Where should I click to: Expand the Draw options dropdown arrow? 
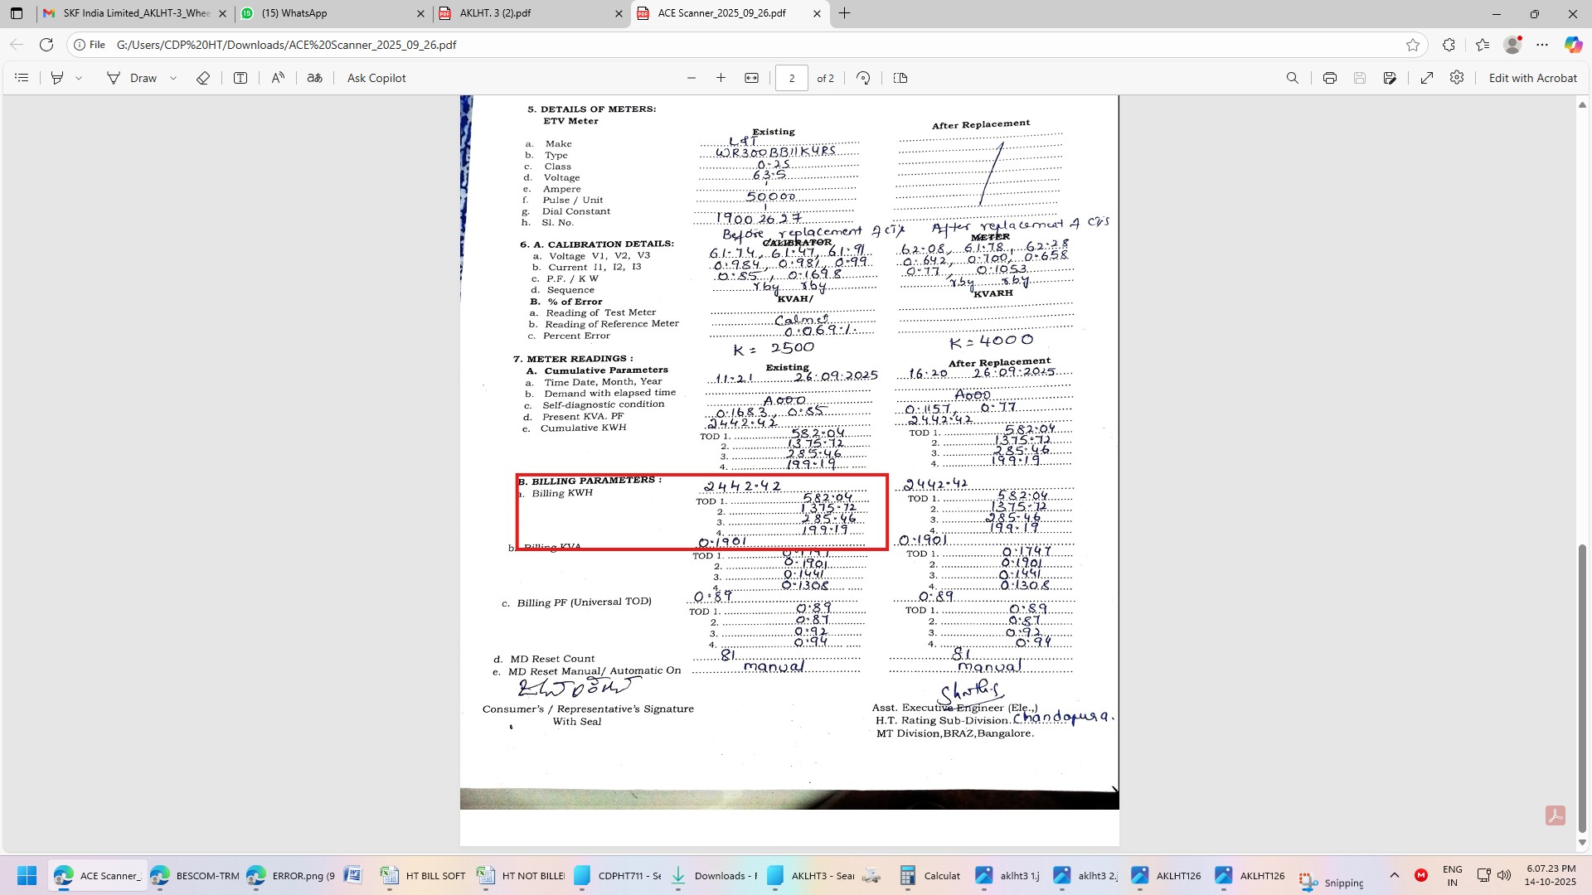(173, 78)
